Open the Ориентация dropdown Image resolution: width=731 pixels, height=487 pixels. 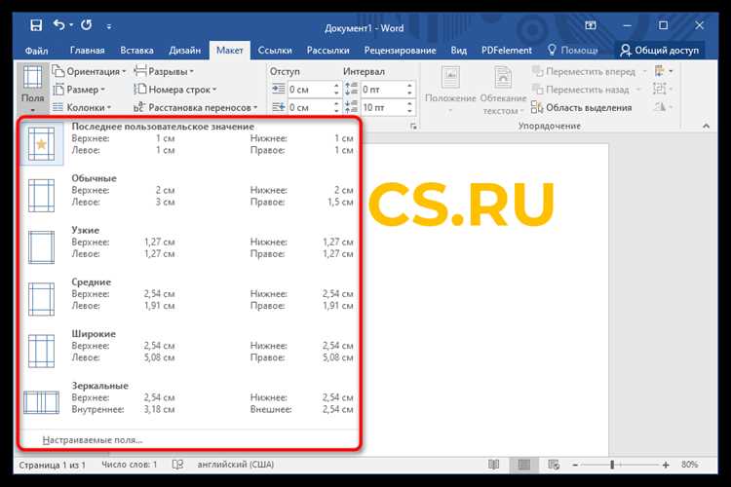click(x=89, y=71)
